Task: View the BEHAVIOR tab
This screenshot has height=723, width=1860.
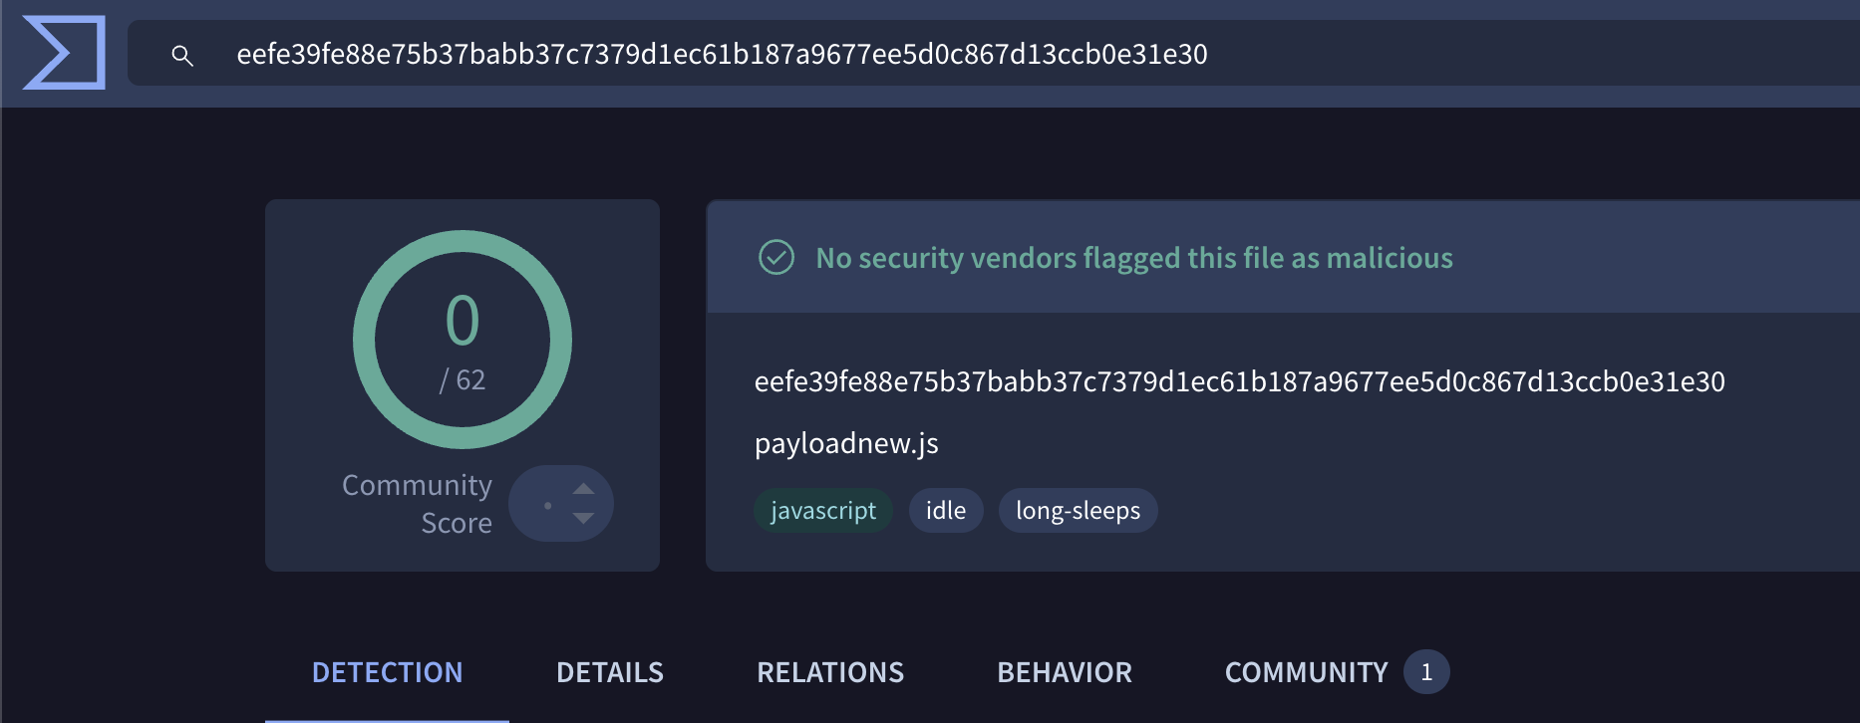Action: click(x=1064, y=673)
